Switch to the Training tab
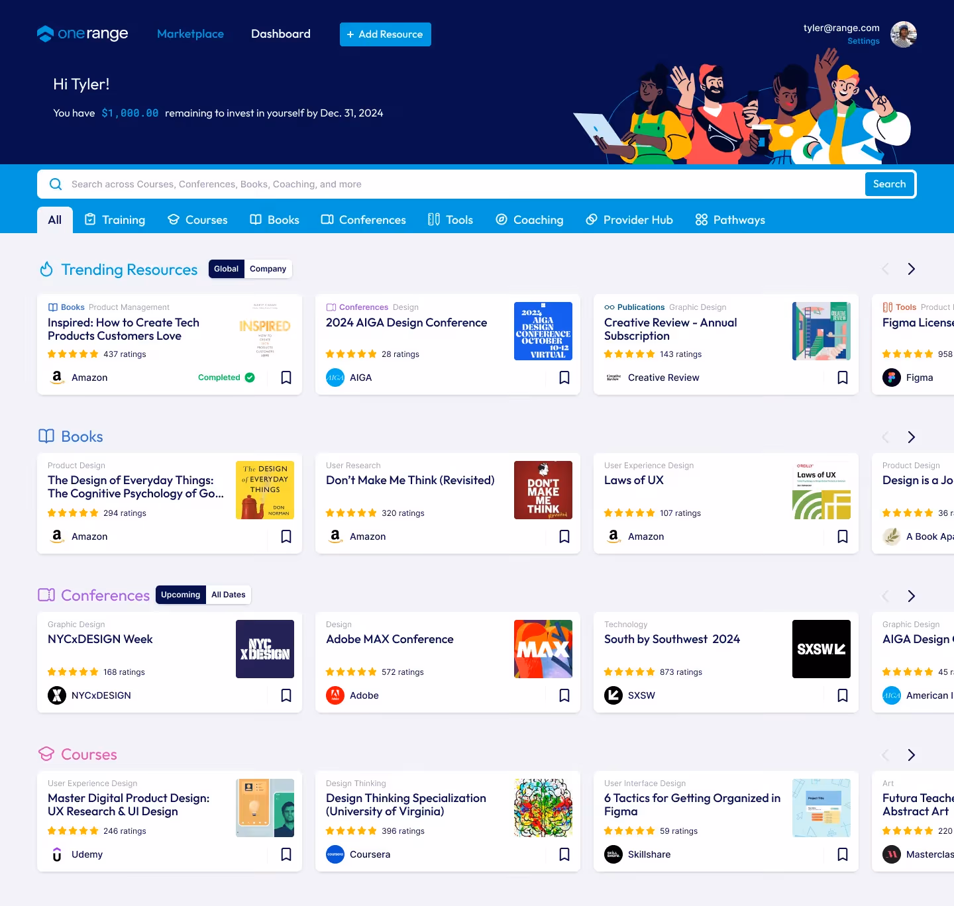This screenshot has width=954, height=906. point(115,220)
